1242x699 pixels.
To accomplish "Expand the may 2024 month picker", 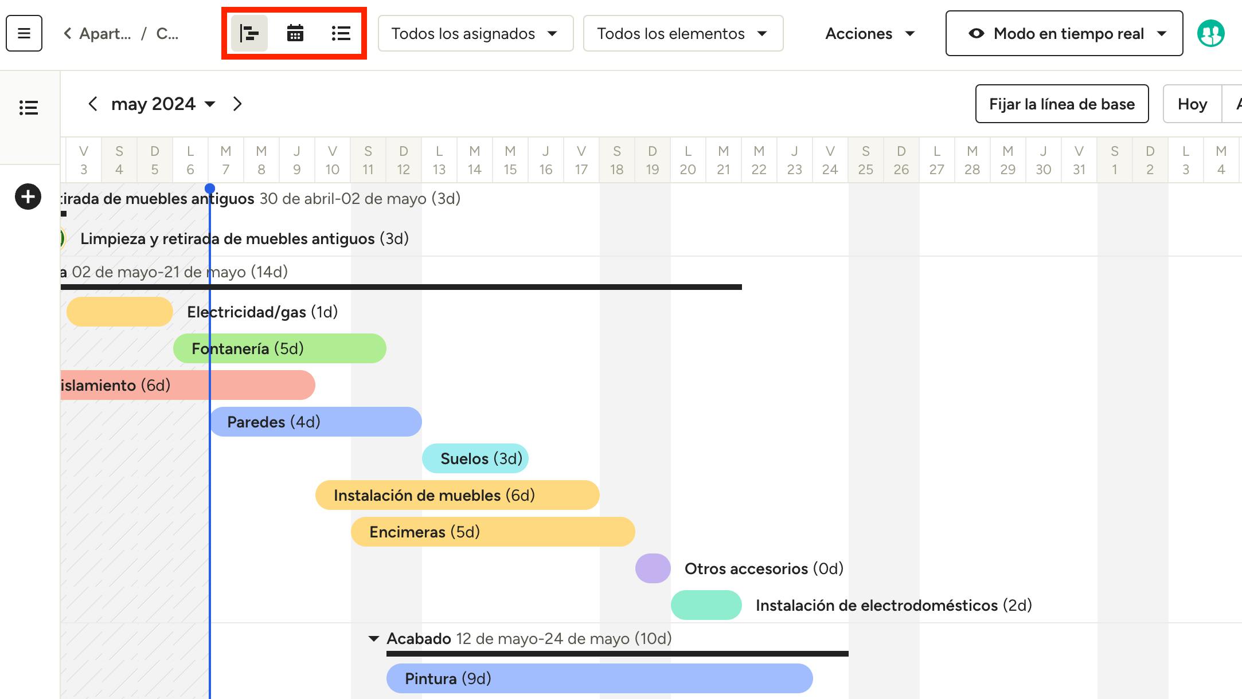I will pyautogui.click(x=163, y=104).
